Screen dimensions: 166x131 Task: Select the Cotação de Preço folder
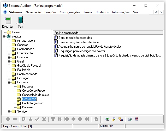click(x=33, y=91)
